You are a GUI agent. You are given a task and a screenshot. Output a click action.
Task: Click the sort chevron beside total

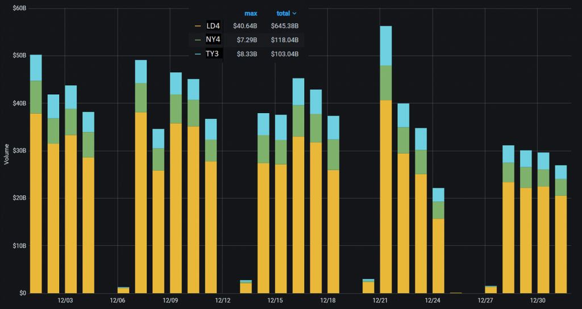(295, 14)
